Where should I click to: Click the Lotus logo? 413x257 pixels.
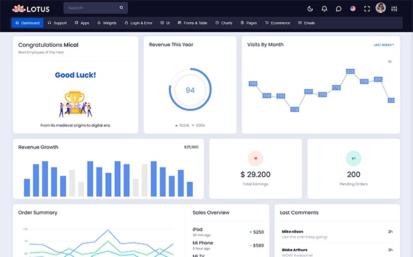[31, 8]
